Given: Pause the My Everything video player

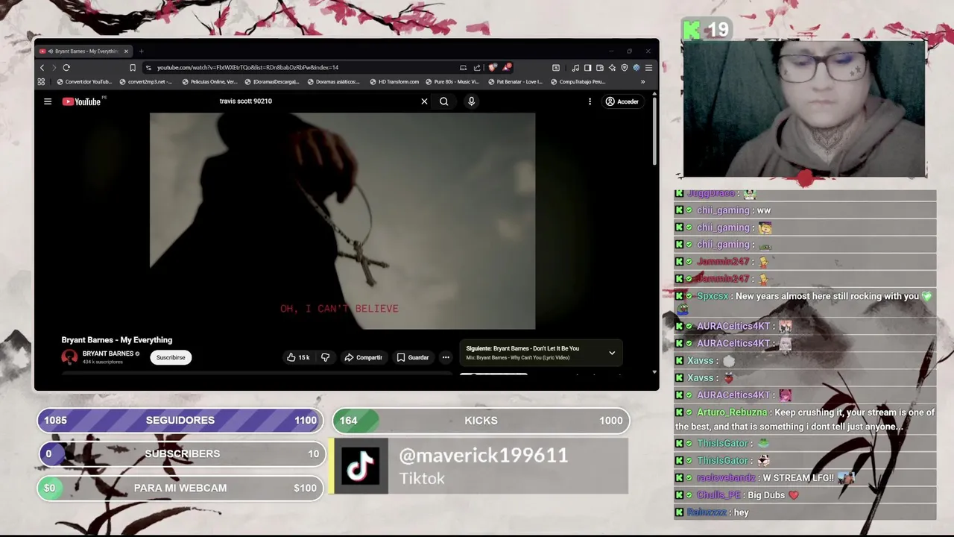Looking at the screenshot, I should (342, 221).
